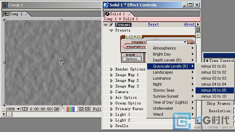Toggle the title-action safe guides button
The height and width of the screenshot is (132, 235).
(x=25, y=109)
